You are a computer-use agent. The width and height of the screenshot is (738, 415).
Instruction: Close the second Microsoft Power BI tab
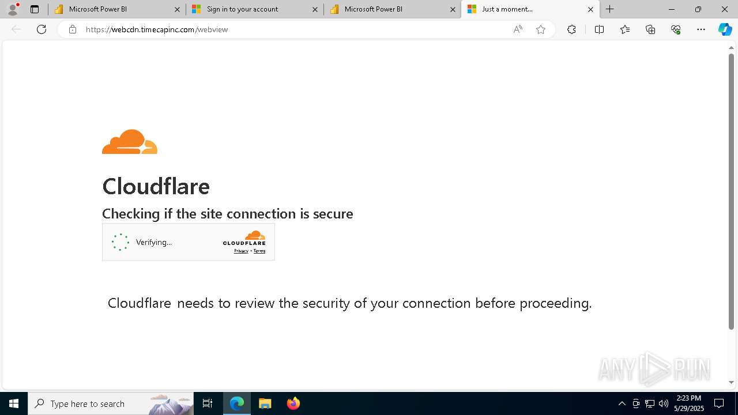pos(453,9)
